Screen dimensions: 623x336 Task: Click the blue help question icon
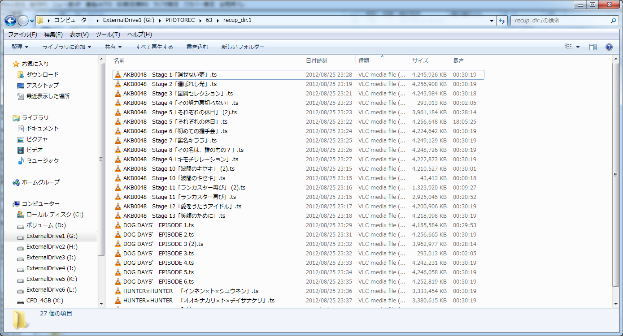coord(609,47)
